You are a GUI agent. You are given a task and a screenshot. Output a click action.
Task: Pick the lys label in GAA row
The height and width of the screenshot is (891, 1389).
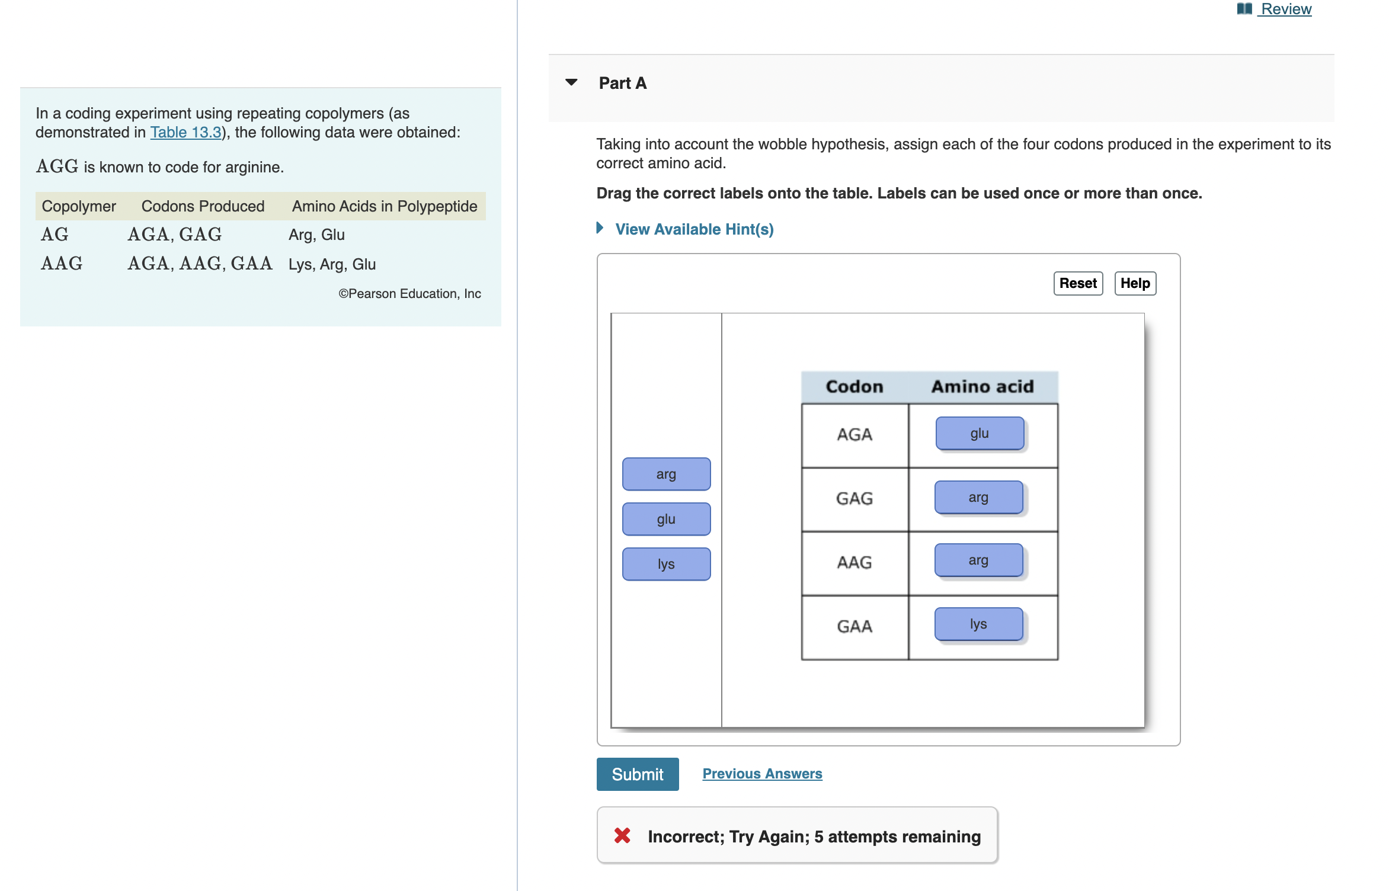[x=978, y=624]
